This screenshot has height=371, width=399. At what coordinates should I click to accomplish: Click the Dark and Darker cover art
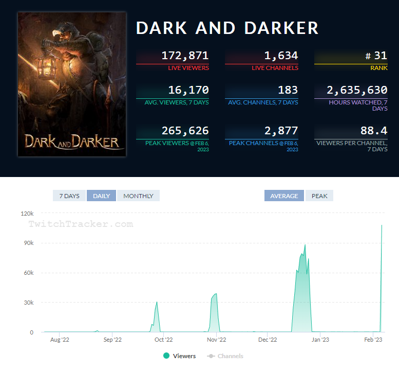click(x=72, y=84)
